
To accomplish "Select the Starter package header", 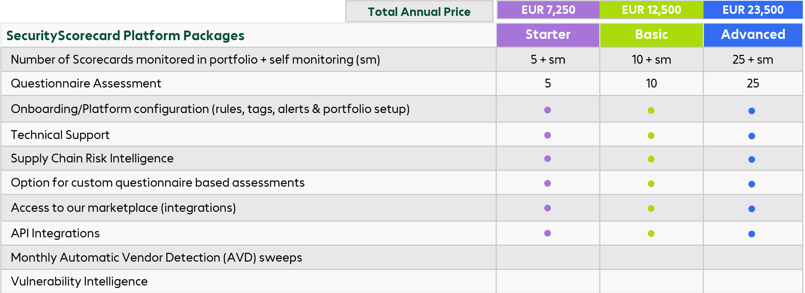I will click(548, 35).
